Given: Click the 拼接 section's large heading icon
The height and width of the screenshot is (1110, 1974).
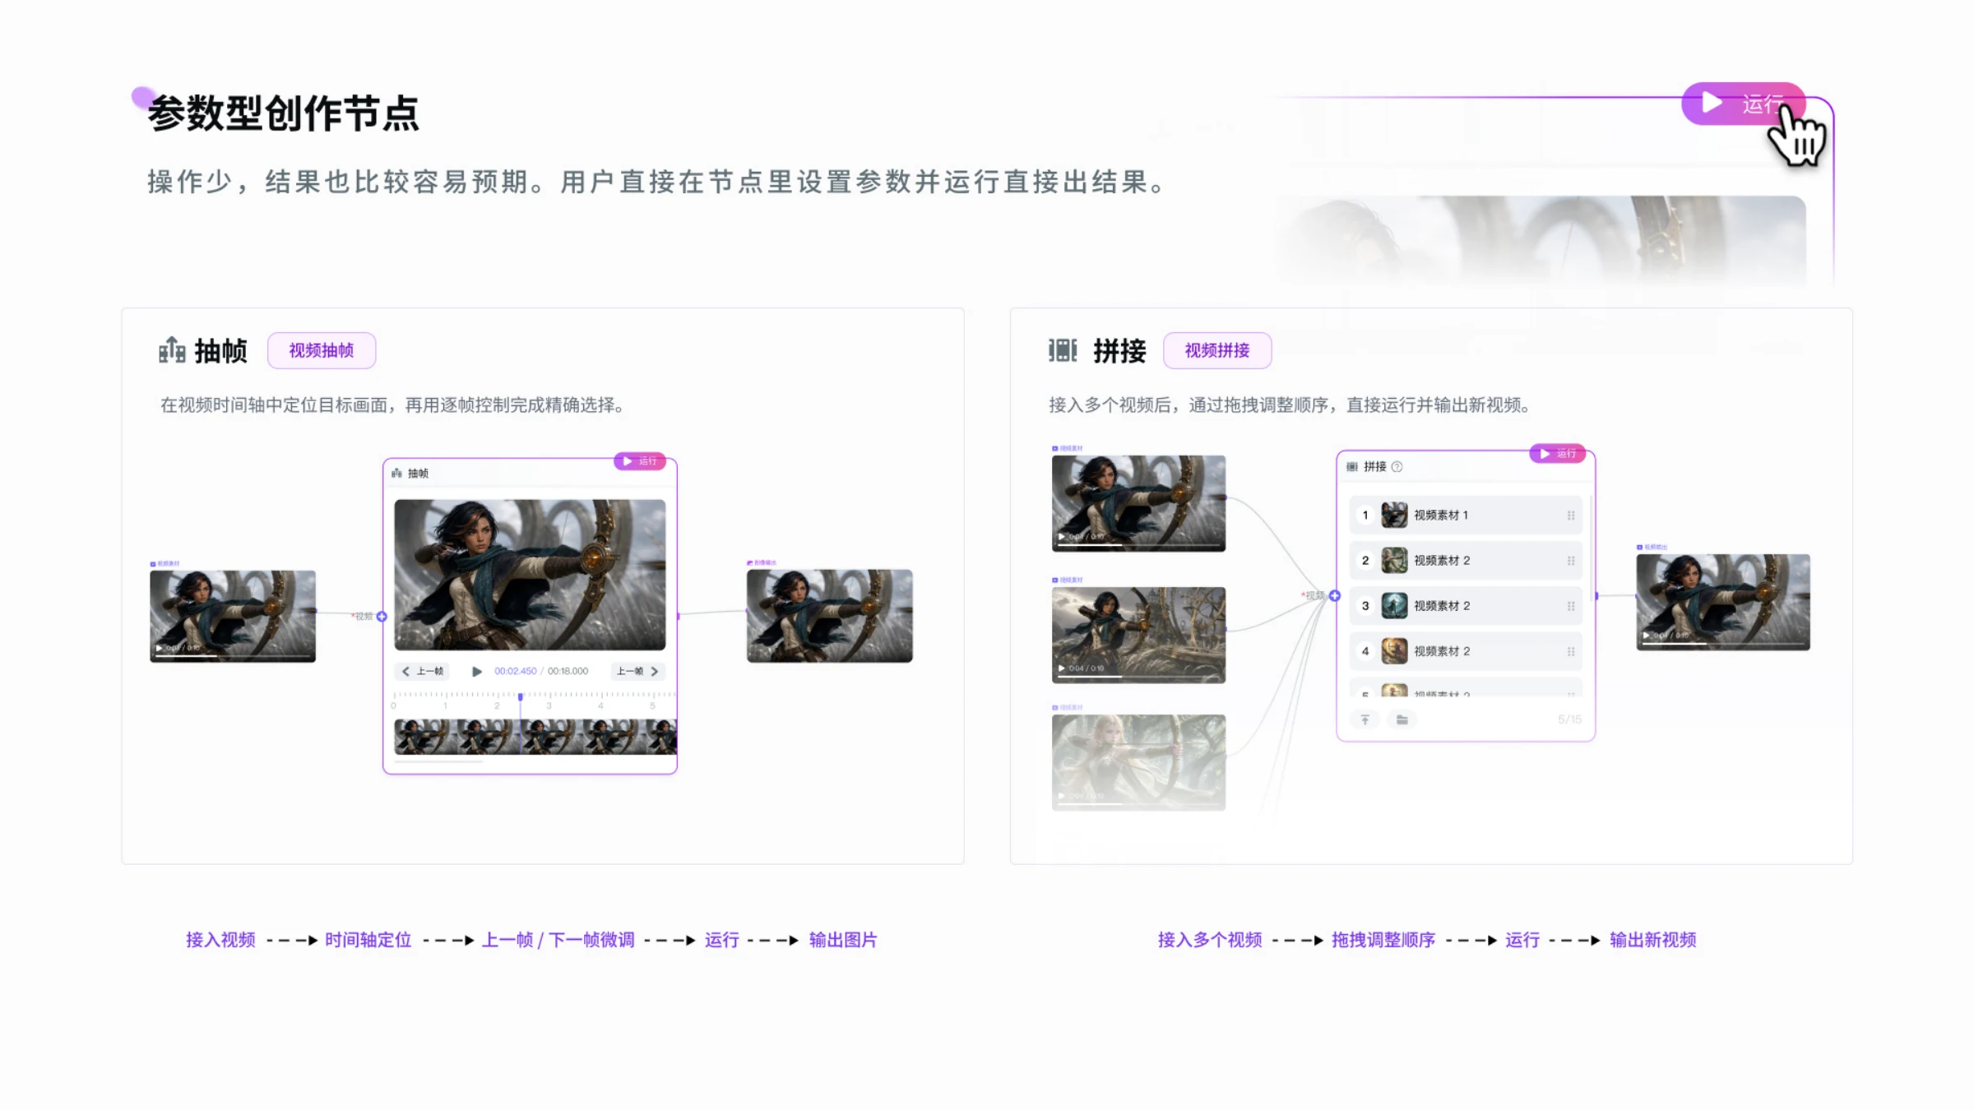Looking at the screenshot, I should pyautogui.click(x=1063, y=350).
